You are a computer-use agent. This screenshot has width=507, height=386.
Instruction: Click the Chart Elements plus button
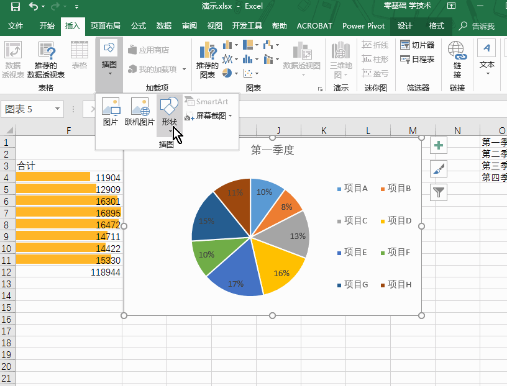pos(439,145)
